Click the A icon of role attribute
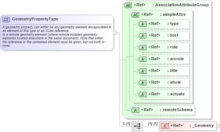The height and width of the screenshot is (132, 220). [x=143, y=48]
